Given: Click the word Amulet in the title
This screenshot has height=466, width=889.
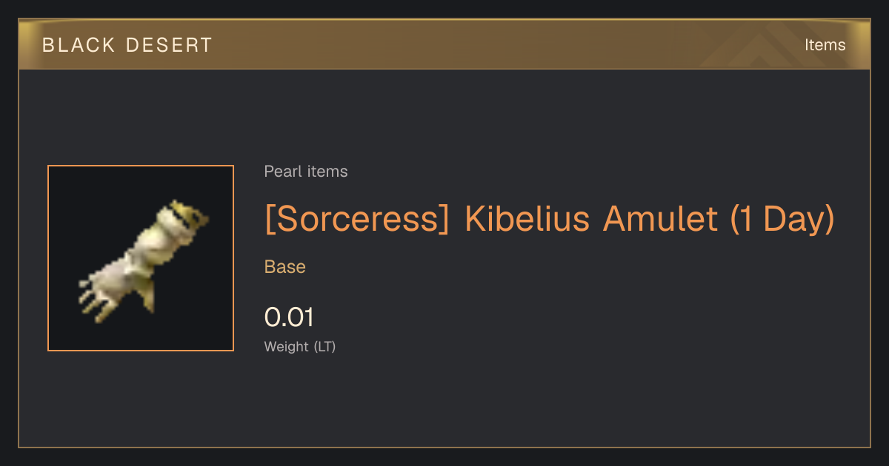Looking at the screenshot, I should [660, 219].
